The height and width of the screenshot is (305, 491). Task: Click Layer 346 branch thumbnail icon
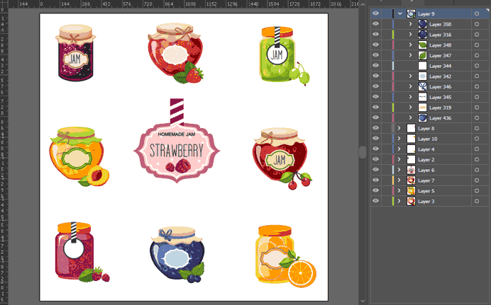click(422, 86)
